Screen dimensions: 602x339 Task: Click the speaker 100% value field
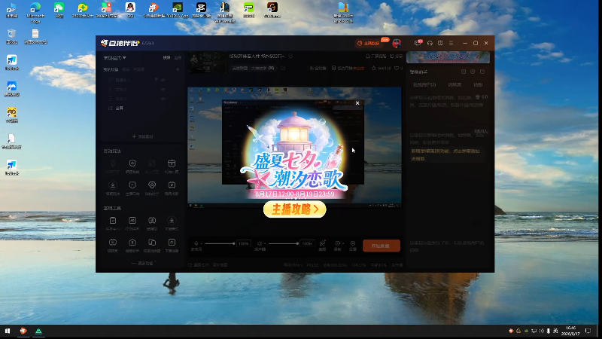coord(307,243)
